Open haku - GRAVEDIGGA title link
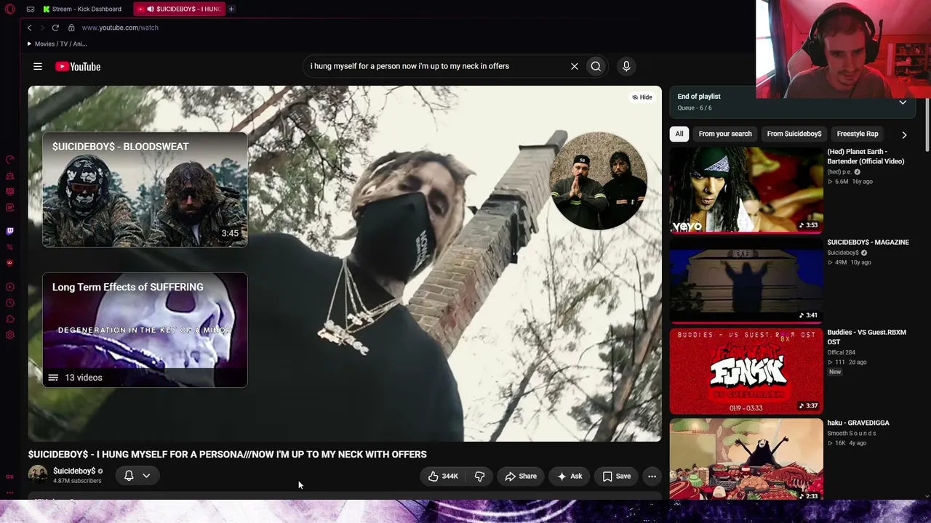931x523 pixels. click(x=858, y=423)
